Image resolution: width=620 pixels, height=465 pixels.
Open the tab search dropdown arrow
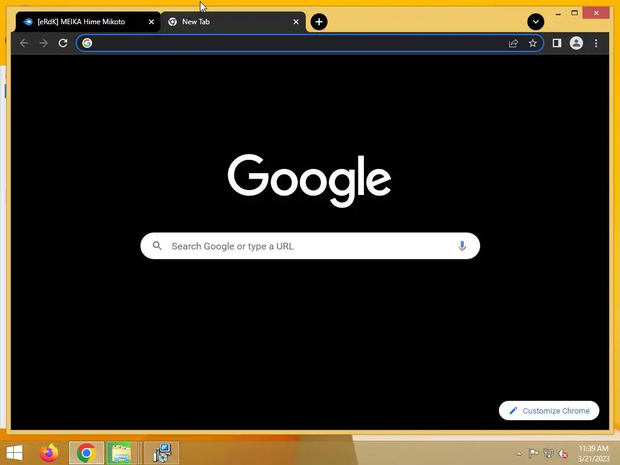click(535, 22)
